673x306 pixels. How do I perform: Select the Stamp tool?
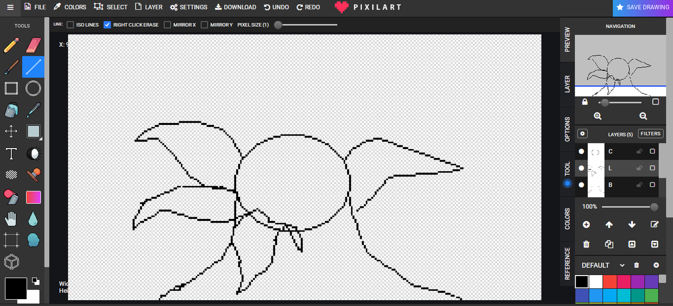pyautogui.click(x=33, y=175)
